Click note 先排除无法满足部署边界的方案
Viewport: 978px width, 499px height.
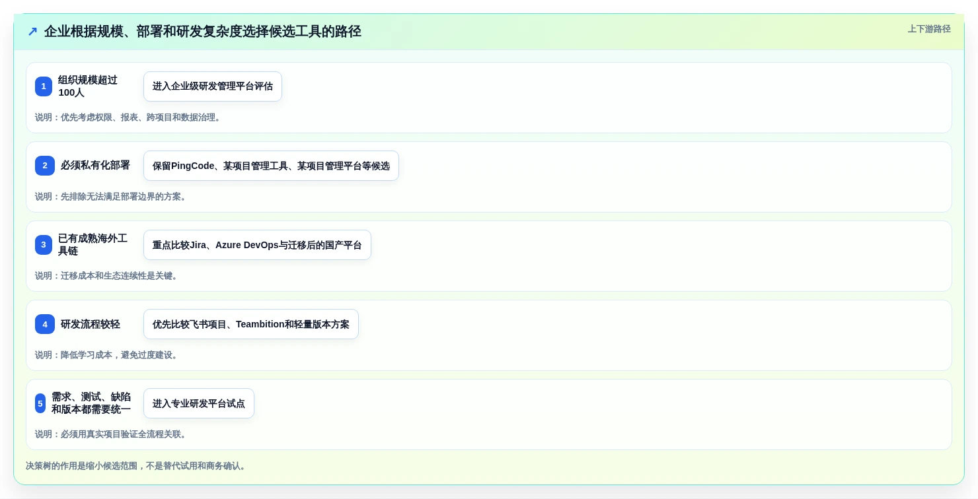[x=111, y=197]
